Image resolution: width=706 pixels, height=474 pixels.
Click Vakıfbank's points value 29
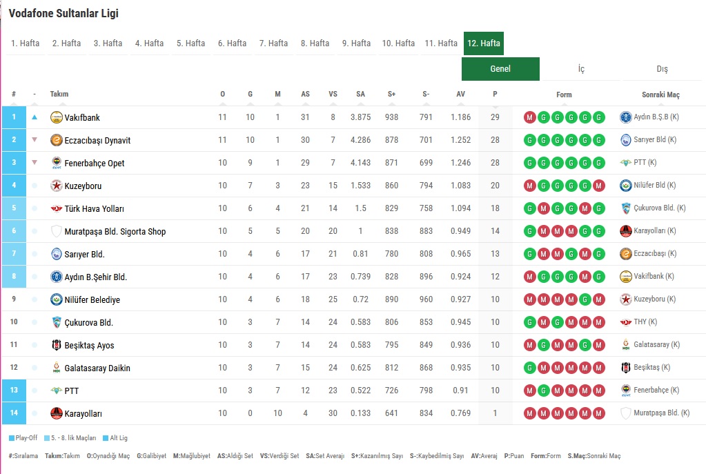point(495,117)
